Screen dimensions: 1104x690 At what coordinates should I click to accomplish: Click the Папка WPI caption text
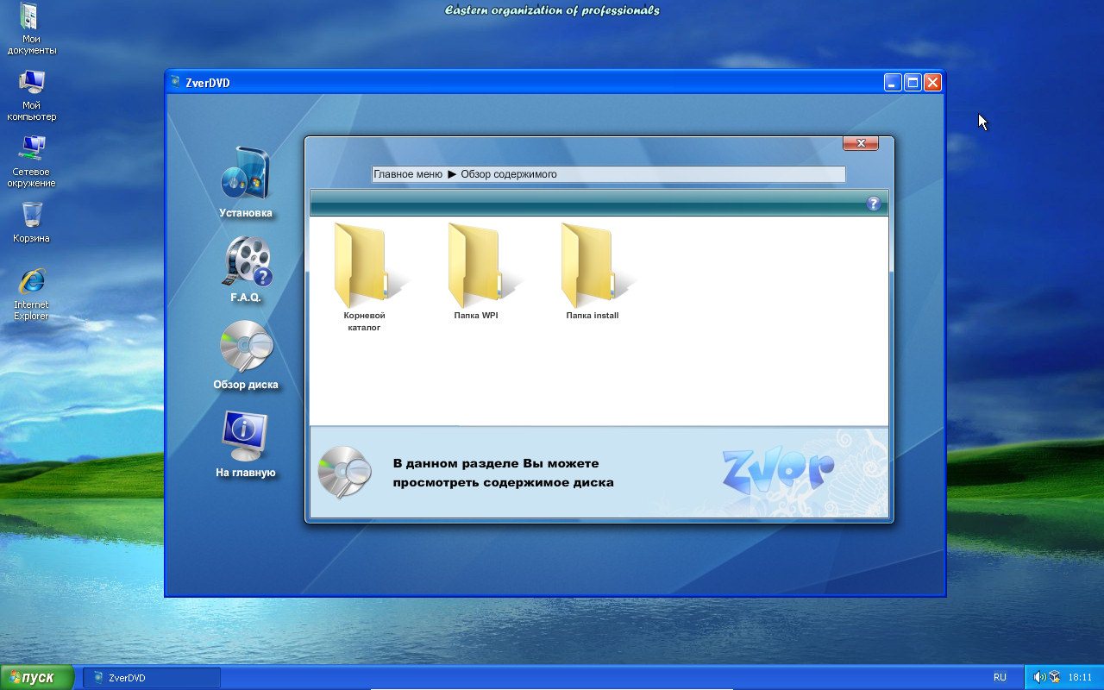pos(476,316)
